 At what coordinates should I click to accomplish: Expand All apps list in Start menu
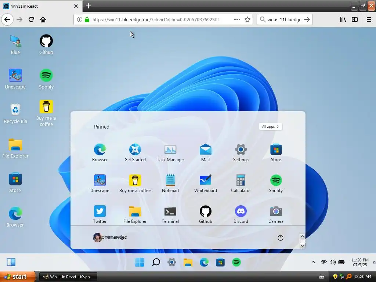pyautogui.click(x=271, y=127)
